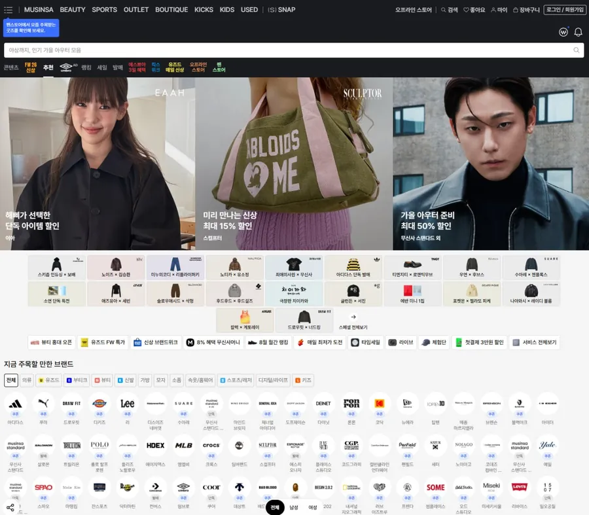Open the 해삐가 선택한 단독 아이템 banner
The height and width of the screenshot is (515, 589).
pyautogui.click(x=98, y=164)
